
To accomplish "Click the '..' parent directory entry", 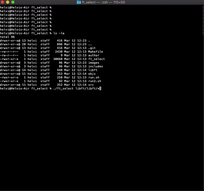I will pos(90,44).
